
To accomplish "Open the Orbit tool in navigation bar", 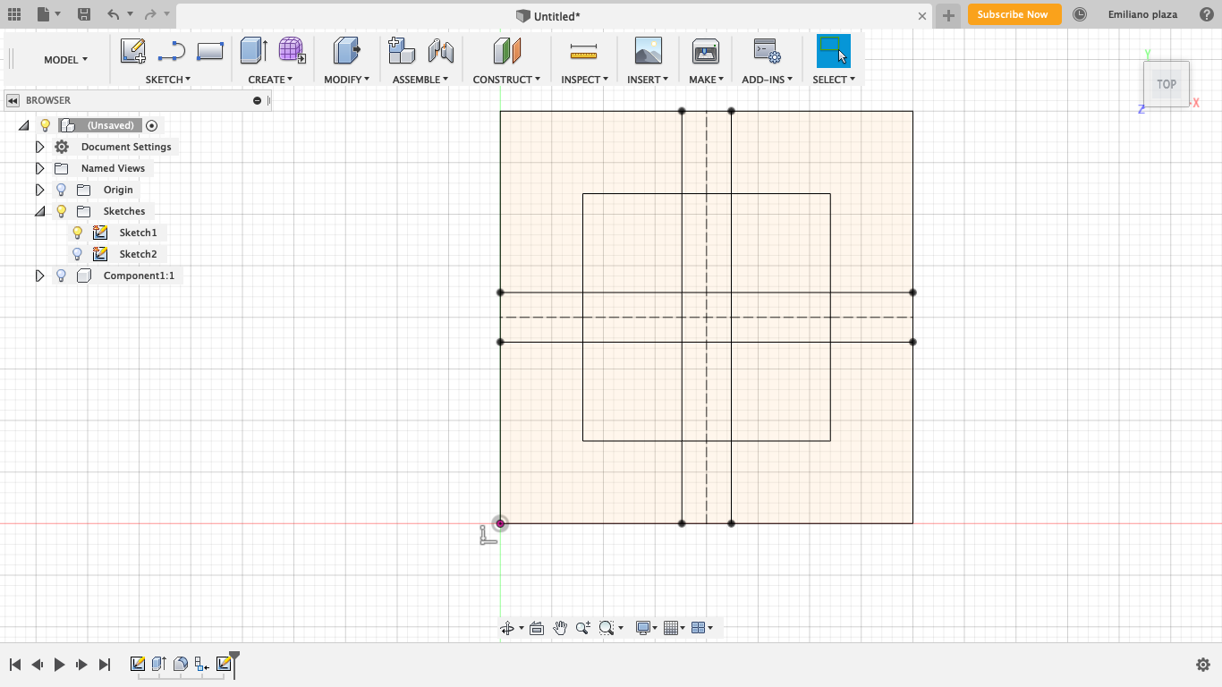I will click(509, 628).
